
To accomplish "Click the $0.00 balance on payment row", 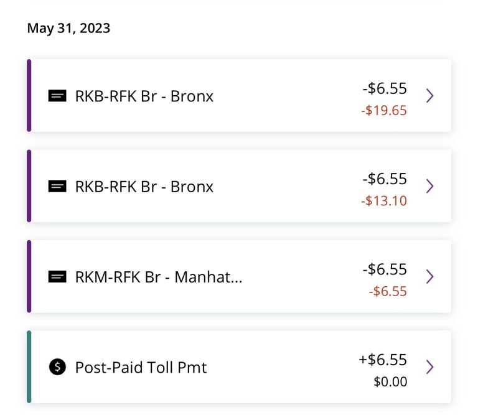I will click(390, 381).
